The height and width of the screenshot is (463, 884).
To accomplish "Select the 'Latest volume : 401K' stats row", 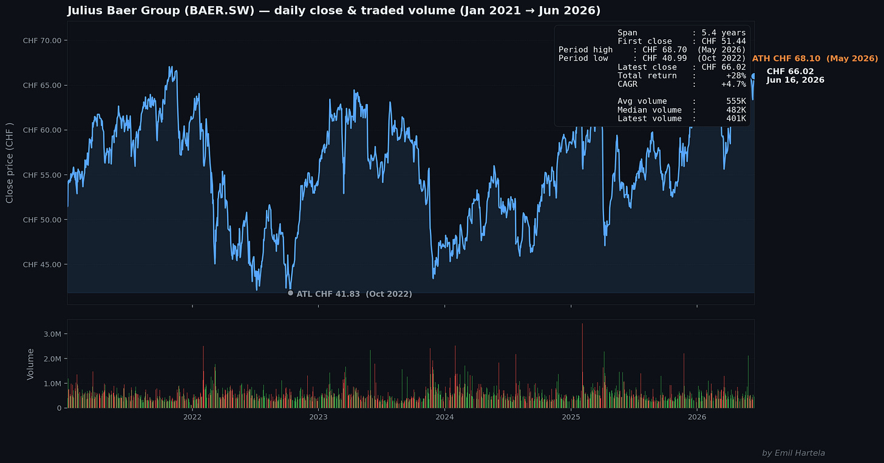I will [682, 118].
